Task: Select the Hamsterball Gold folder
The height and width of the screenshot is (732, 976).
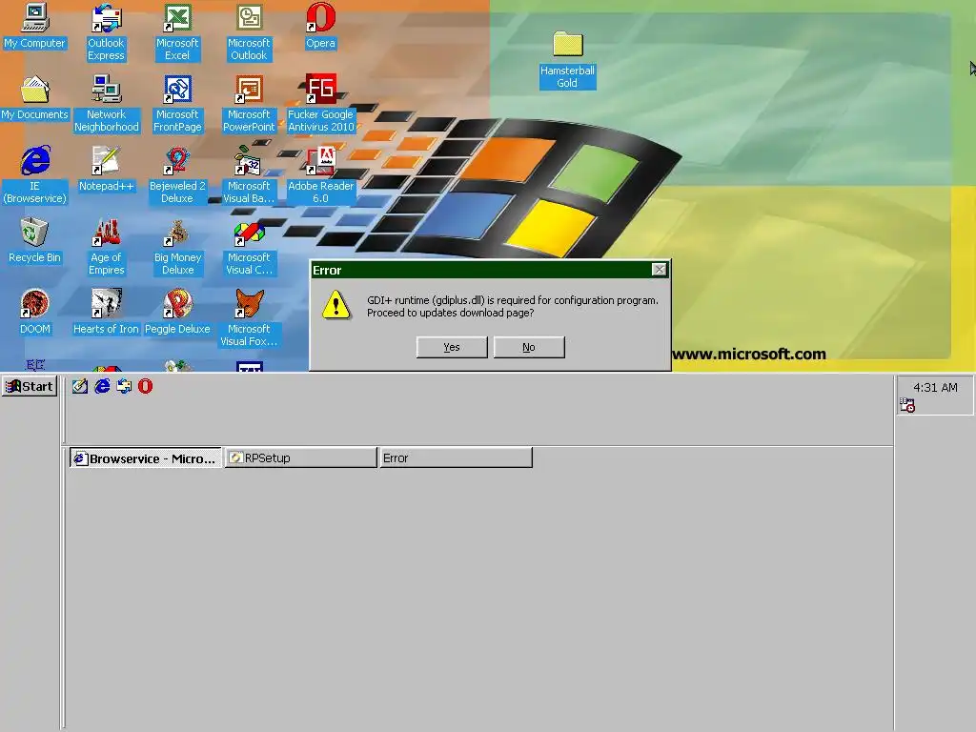Action: (x=567, y=60)
